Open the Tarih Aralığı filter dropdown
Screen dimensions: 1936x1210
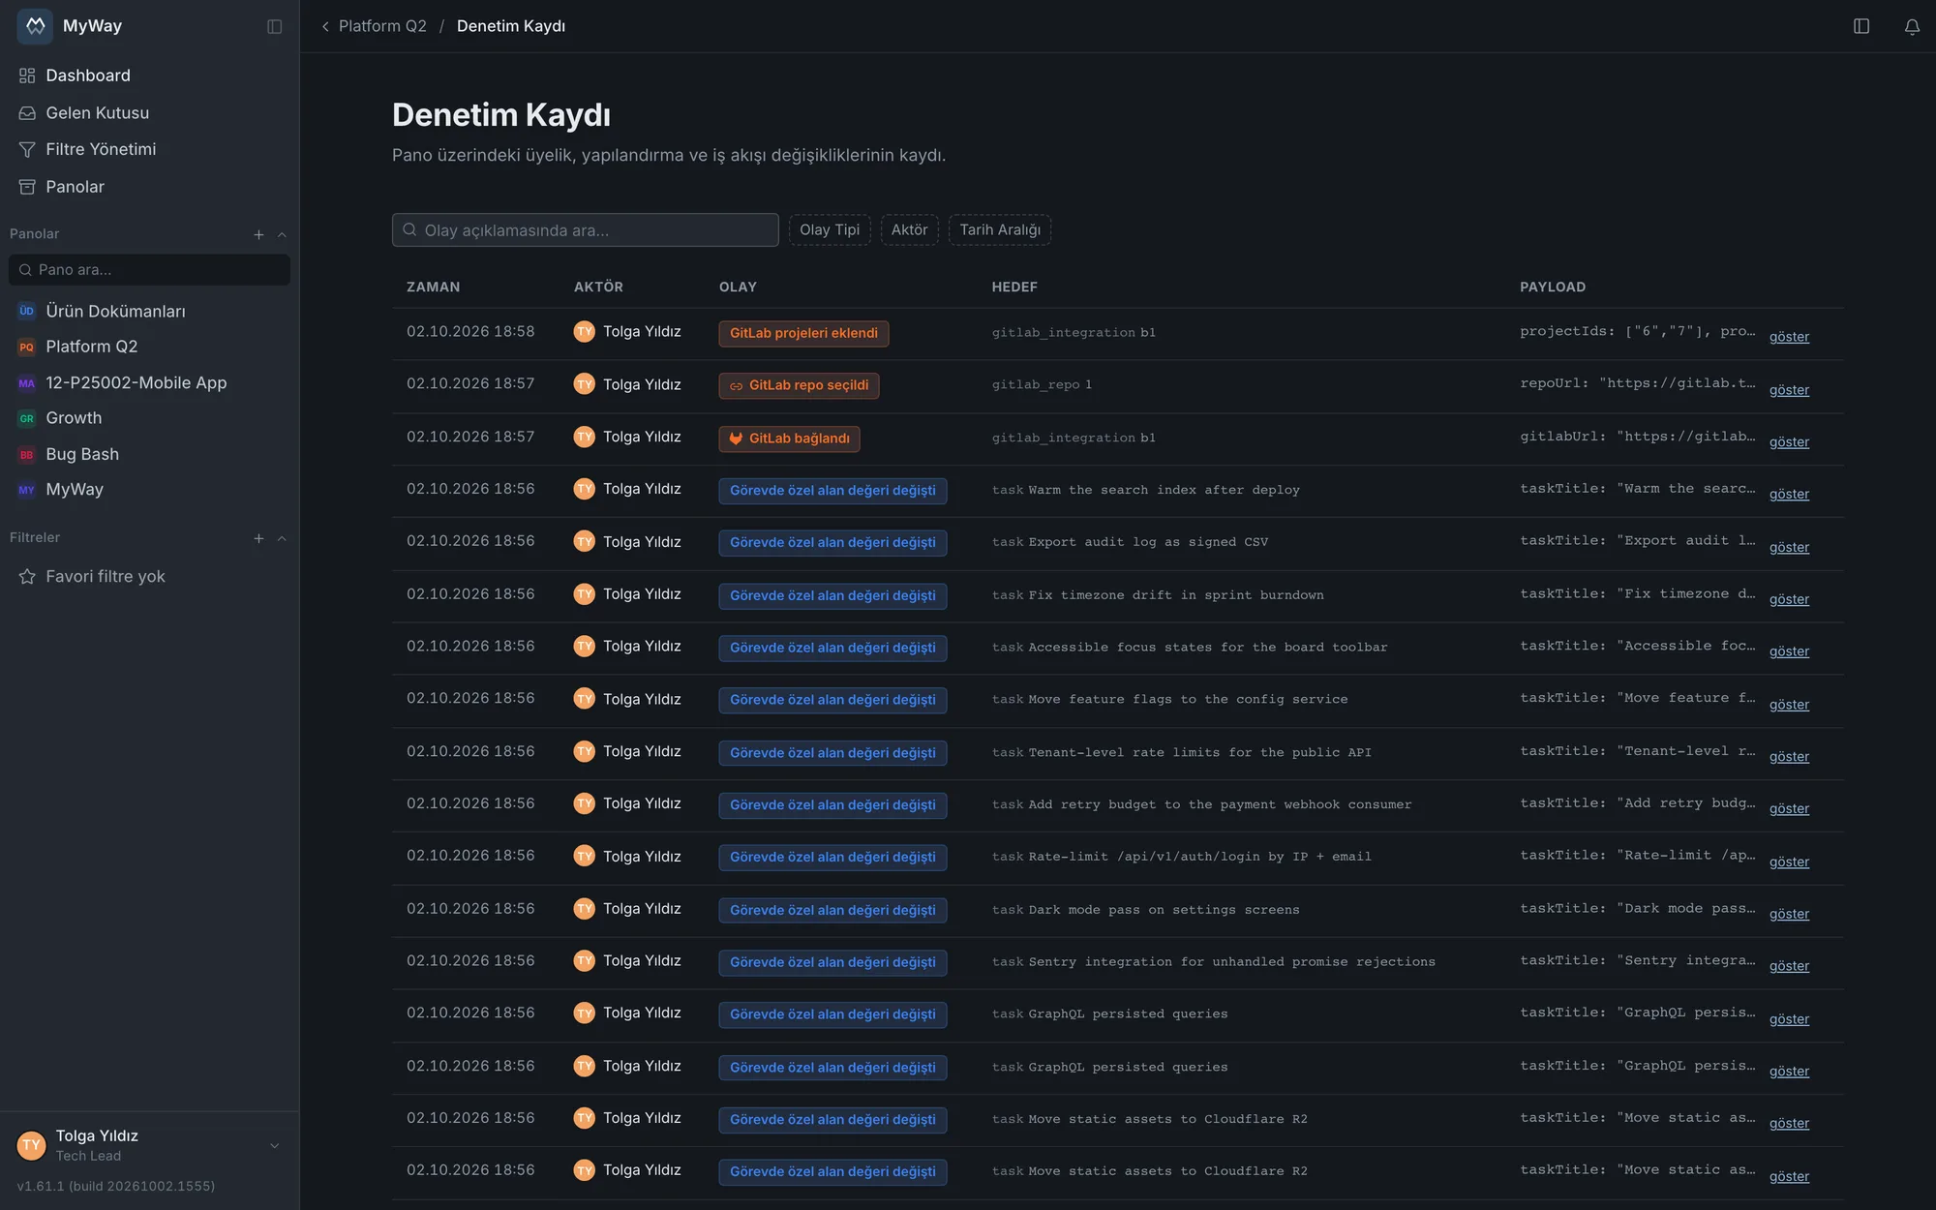(1000, 229)
